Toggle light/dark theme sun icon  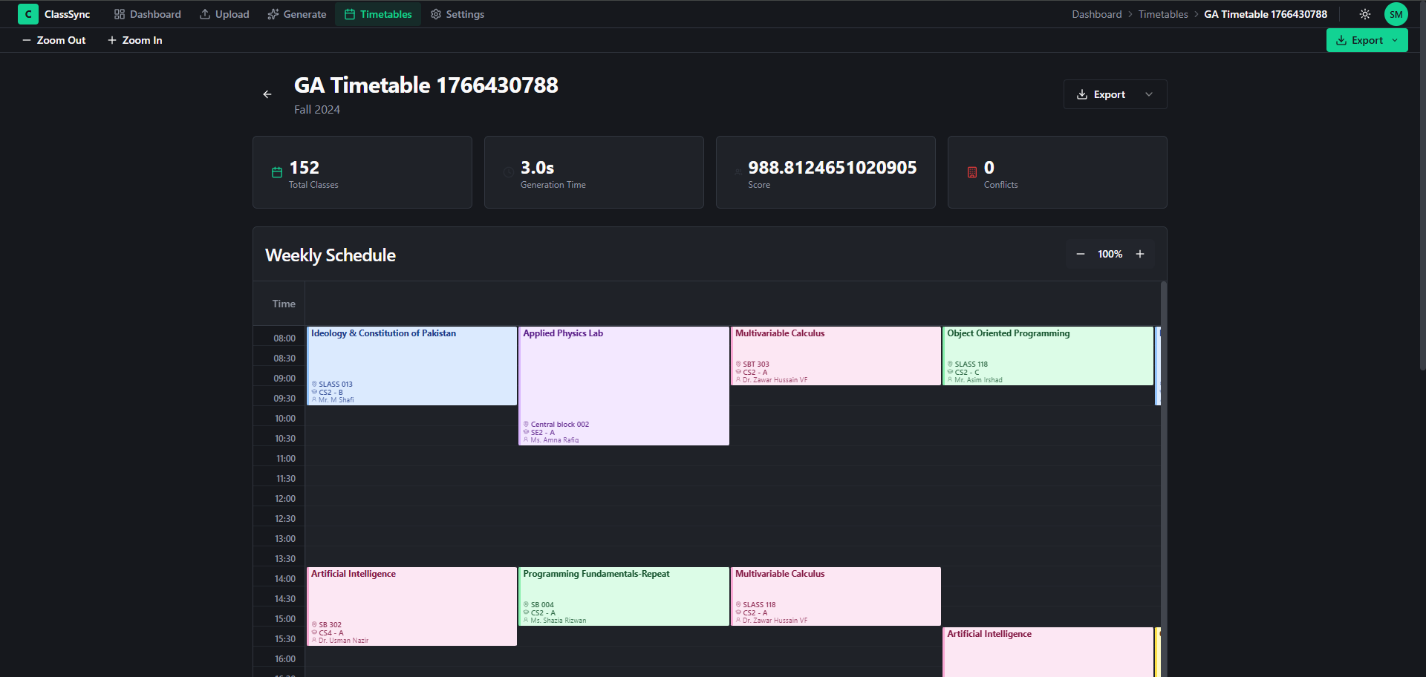(x=1365, y=14)
